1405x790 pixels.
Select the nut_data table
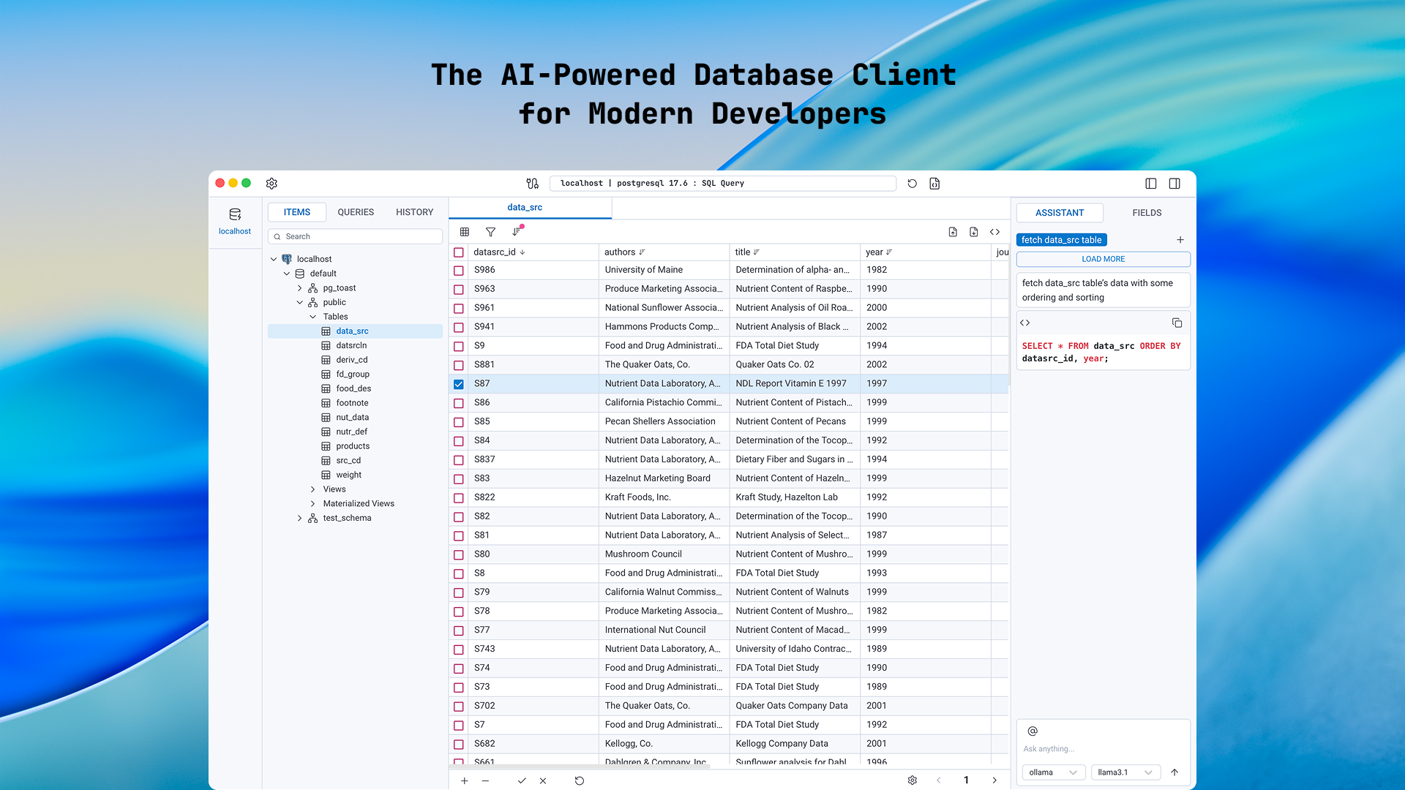tap(352, 418)
